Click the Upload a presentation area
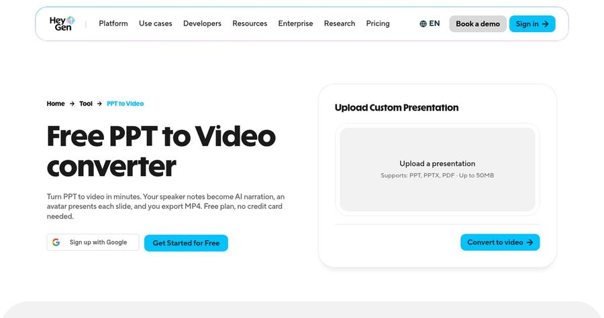The image size is (604, 318). [437, 169]
